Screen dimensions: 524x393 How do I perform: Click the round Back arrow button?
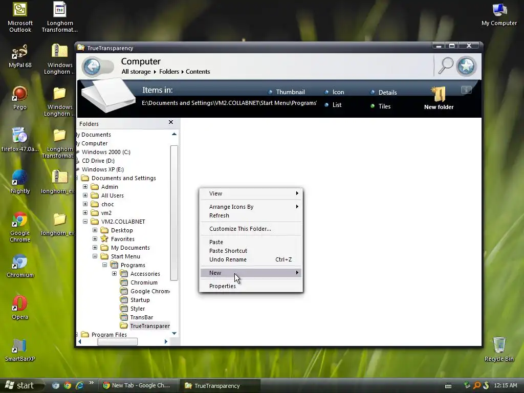click(x=92, y=66)
